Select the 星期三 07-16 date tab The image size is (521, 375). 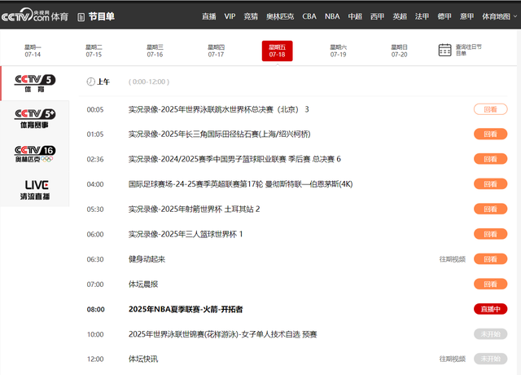(155, 51)
